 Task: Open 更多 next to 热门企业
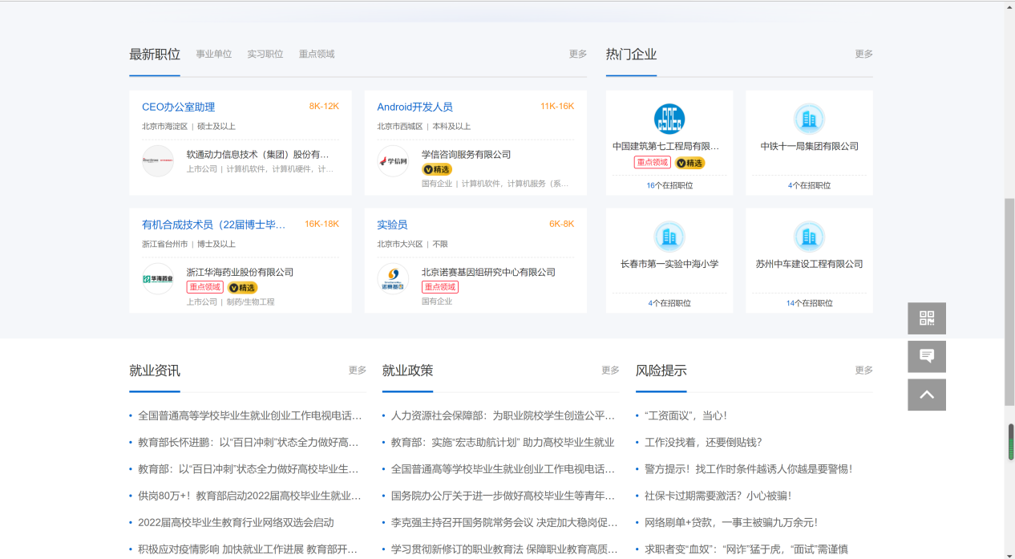tap(863, 55)
